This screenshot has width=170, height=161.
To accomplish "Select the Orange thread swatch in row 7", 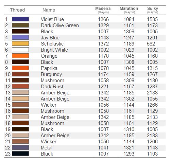I will [20, 56].
